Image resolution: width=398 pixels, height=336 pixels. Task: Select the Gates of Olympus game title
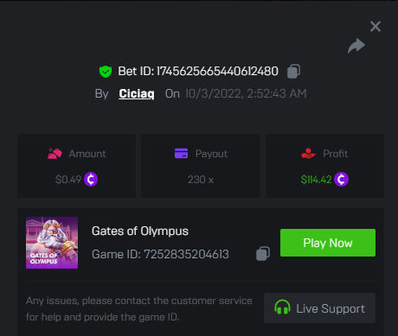click(140, 231)
